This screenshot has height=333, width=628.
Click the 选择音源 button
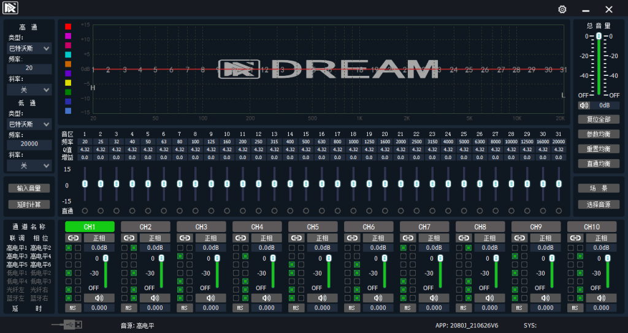pyautogui.click(x=599, y=204)
